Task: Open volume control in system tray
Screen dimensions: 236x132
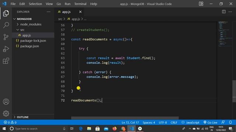Action: coord(206,129)
